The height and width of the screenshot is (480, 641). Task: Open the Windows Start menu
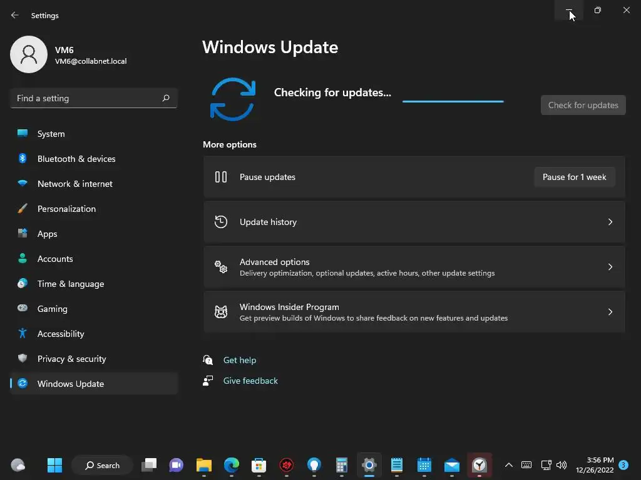pos(54,465)
